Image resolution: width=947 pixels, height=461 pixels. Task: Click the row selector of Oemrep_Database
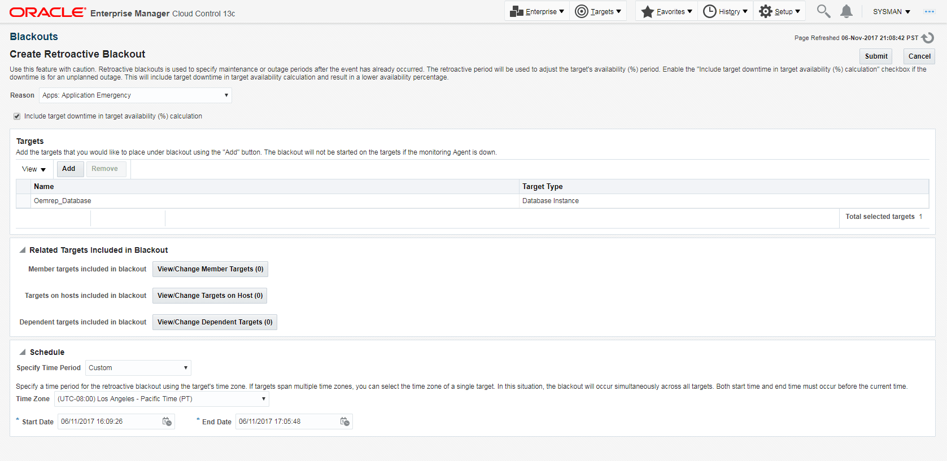coord(24,201)
